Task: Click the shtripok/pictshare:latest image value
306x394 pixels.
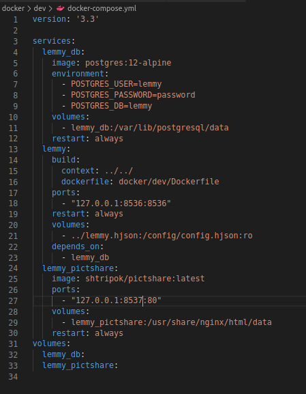Action: pyautogui.click(x=145, y=279)
